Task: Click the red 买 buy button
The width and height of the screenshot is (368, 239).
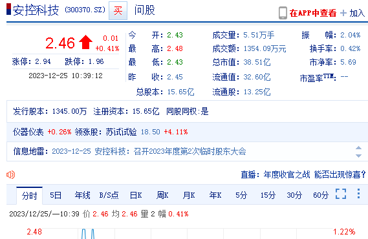Action: pos(118,10)
